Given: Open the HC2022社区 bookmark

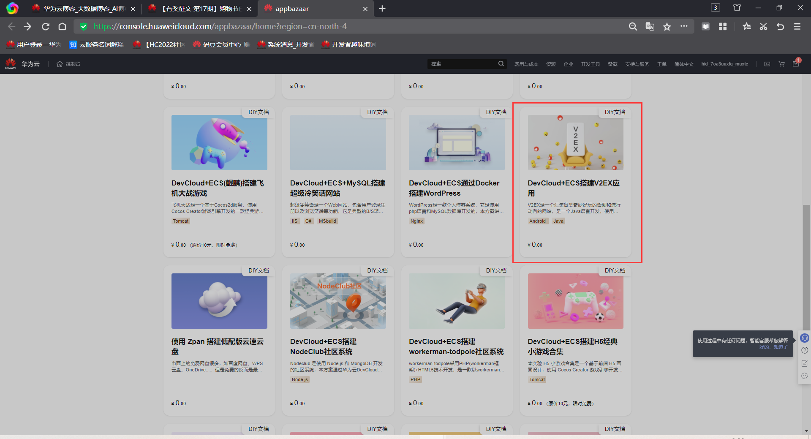Looking at the screenshot, I should (159, 44).
